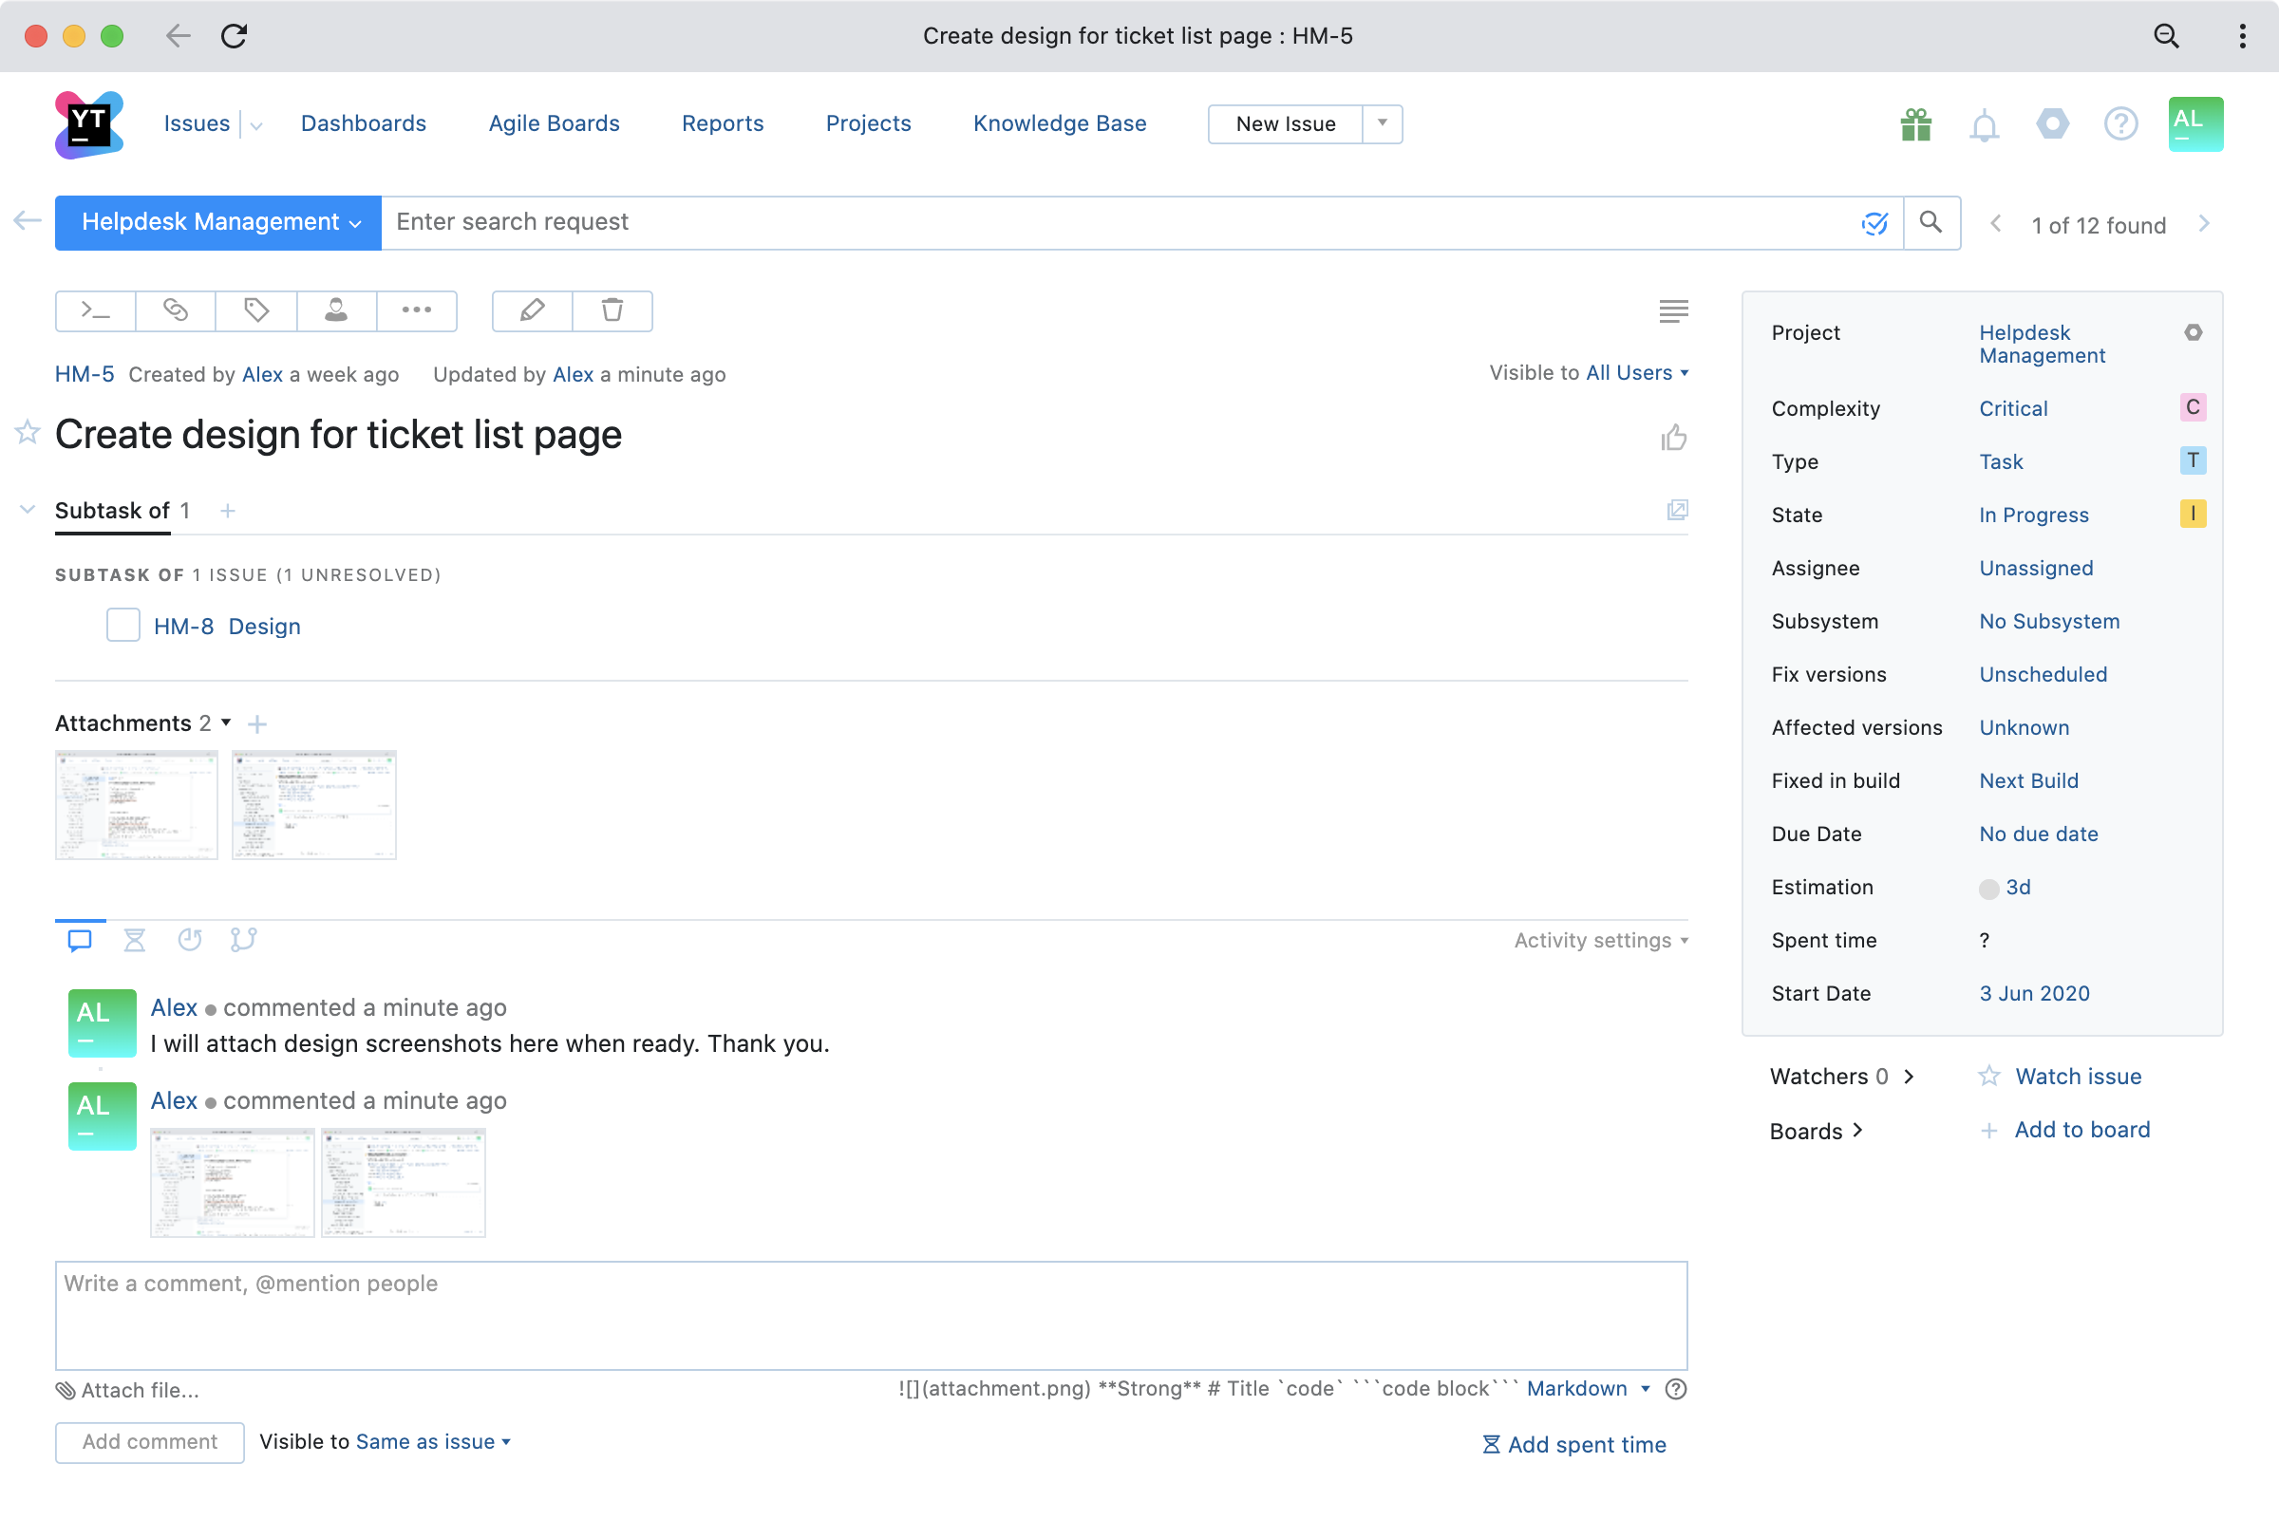Click the New Issue button

pos(1286,124)
